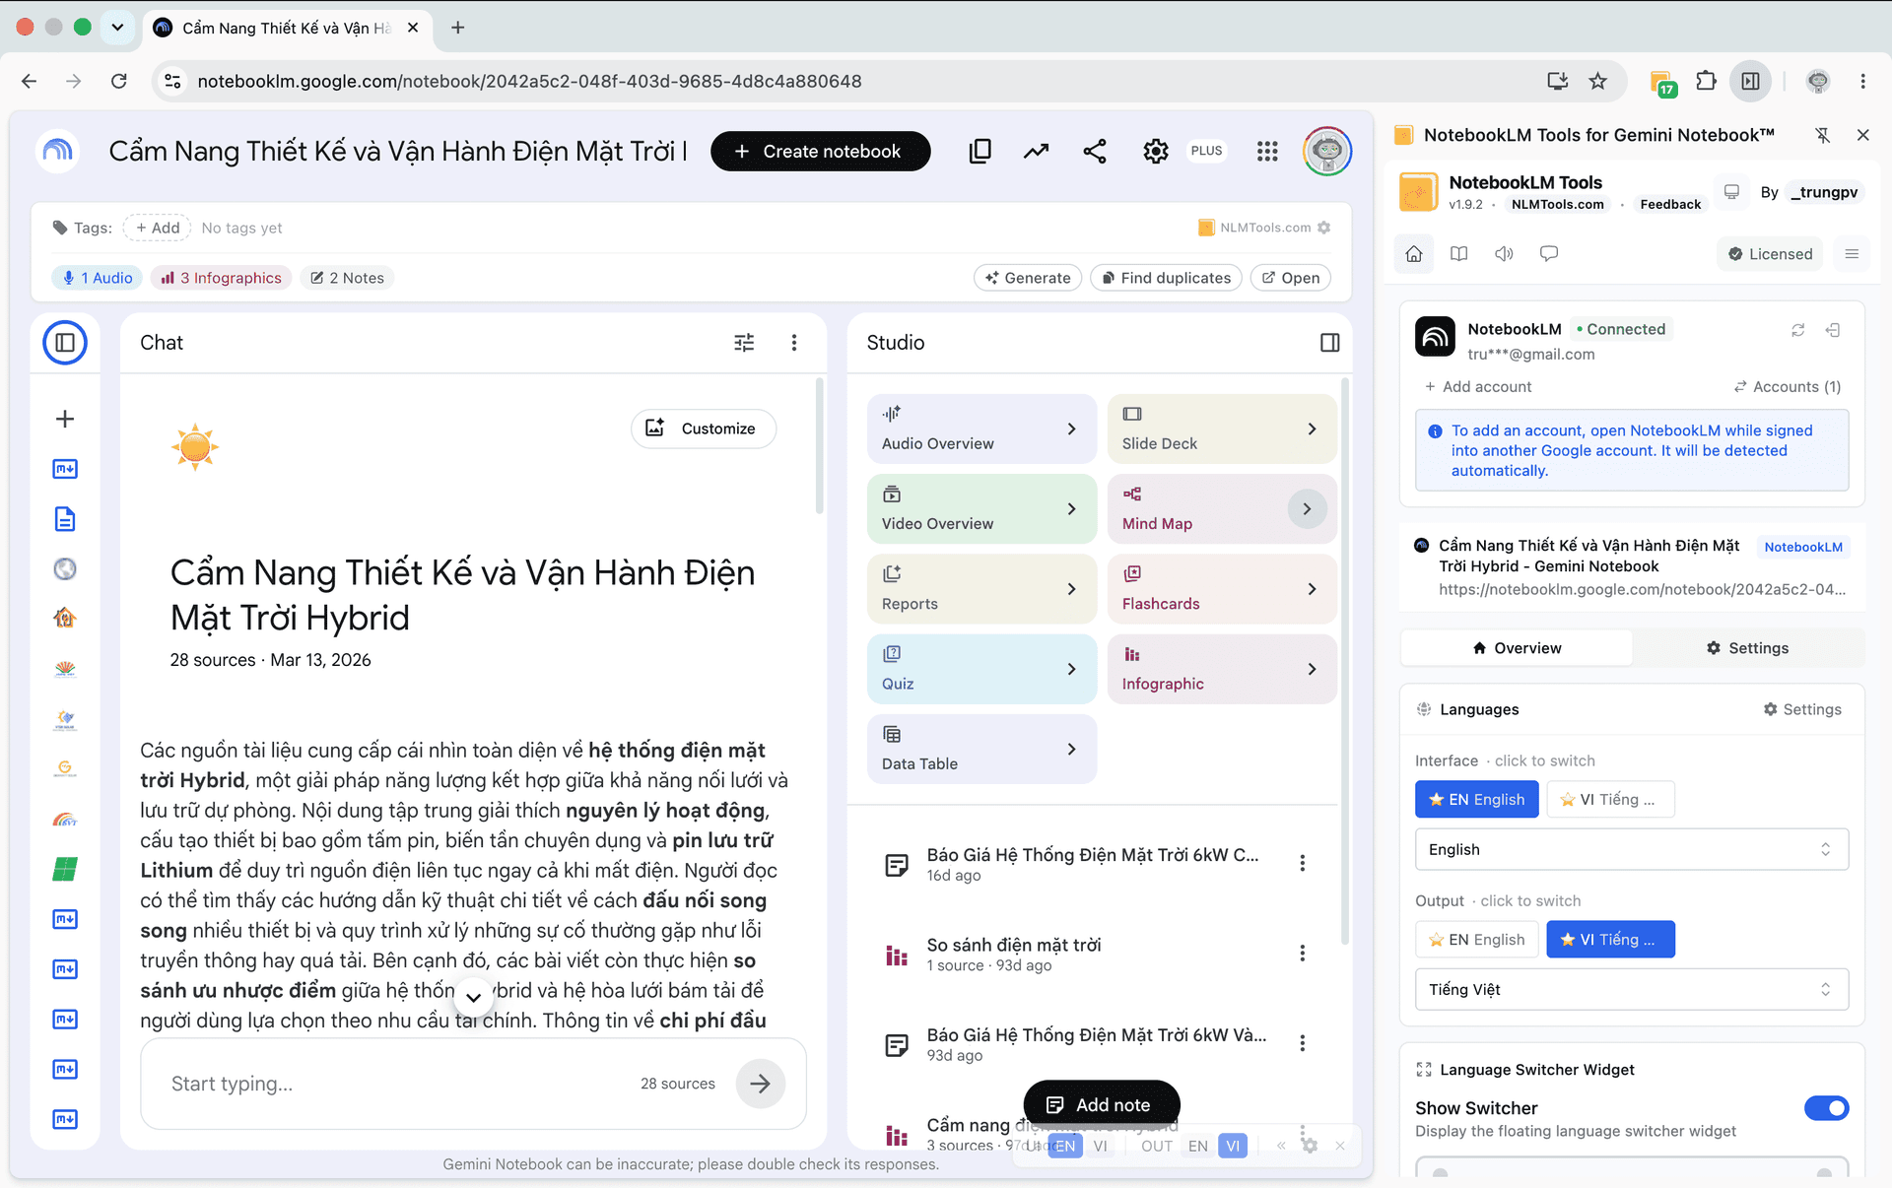
Task: Select VI in floating widget UI group
Action: [1100, 1146]
